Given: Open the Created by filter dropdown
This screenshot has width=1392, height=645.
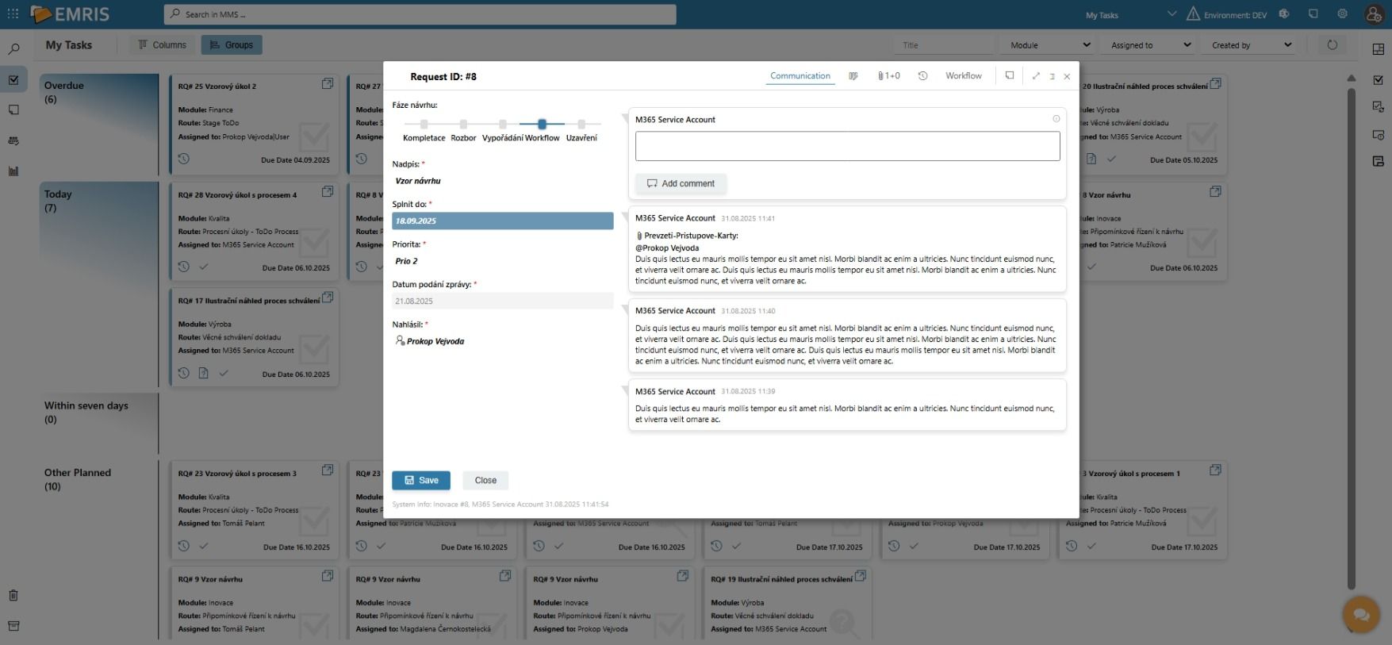Looking at the screenshot, I should (x=1251, y=45).
